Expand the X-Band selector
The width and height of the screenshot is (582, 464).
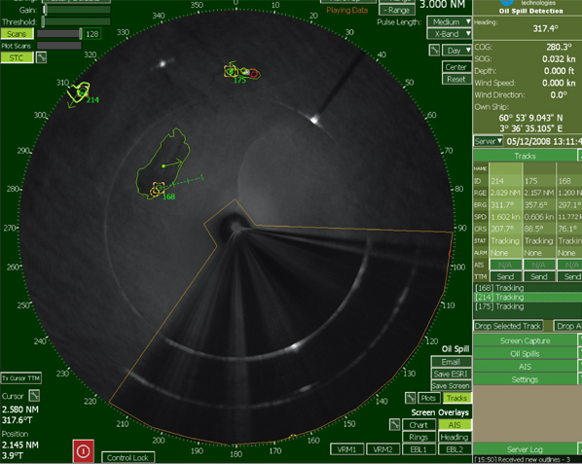(x=449, y=34)
